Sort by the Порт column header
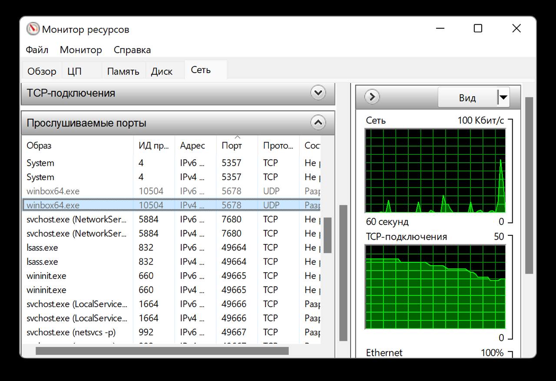Viewport: 556px width, 381px height. (x=237, y=146)
